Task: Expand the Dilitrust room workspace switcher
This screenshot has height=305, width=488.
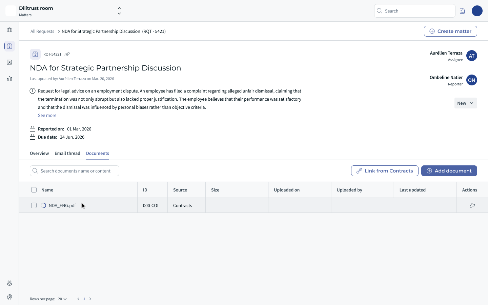Action: click(119, 11)
